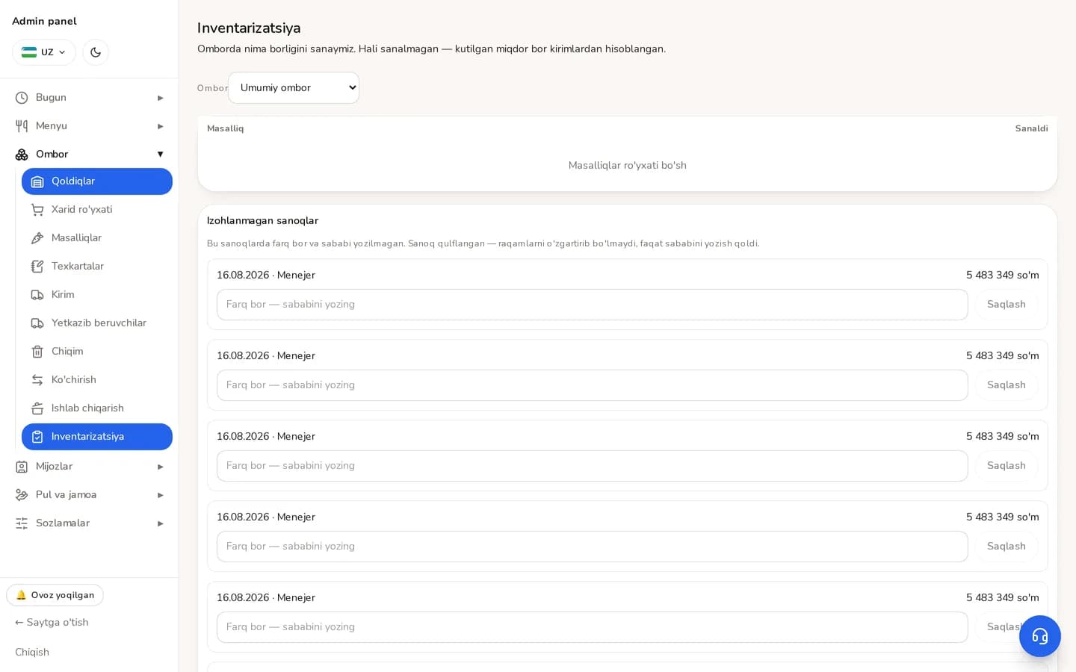
Task: Click the Chiqim trash icon
Action: (37, 352)
